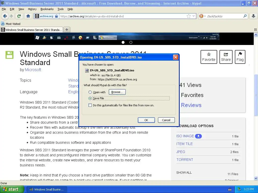This screenshot has width=258, height=193.
Task: Confirm the download with OK
Action: coord(146,120)
